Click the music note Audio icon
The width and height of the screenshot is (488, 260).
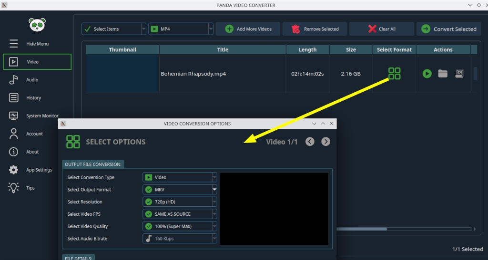tap(13, 80)
